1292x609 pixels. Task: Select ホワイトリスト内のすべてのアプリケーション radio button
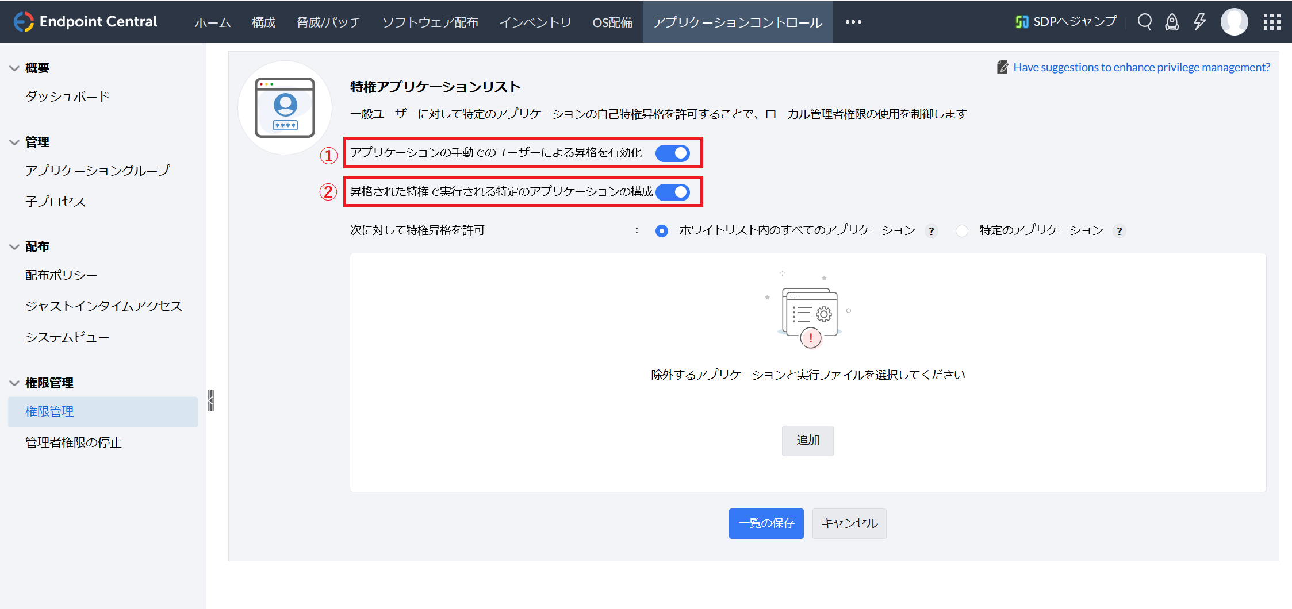662,231
